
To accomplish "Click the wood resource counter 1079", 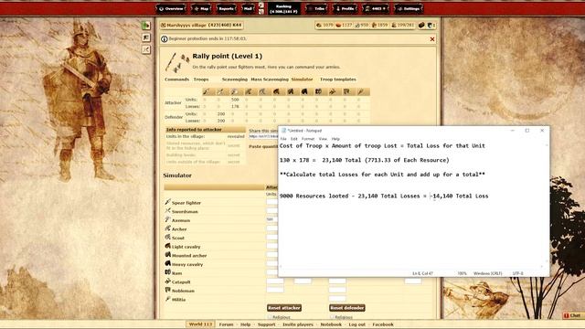I will [324, 25].
